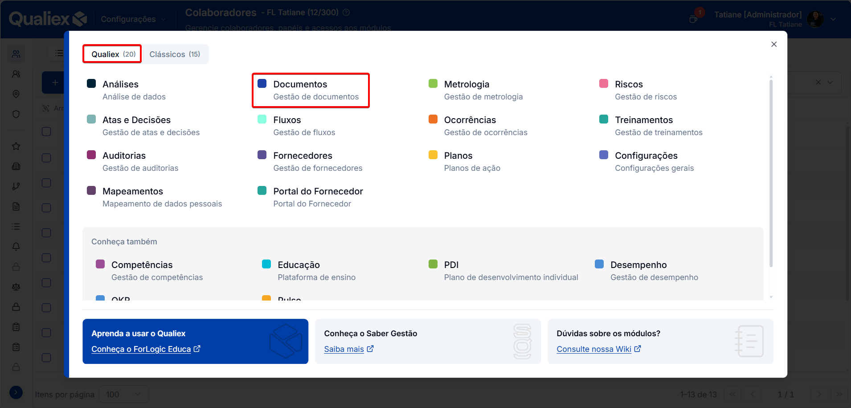Screen dimensions: 851x408
Task: Click the list view icon above the table
Action: pyautogui.click(x=59, y=54)
